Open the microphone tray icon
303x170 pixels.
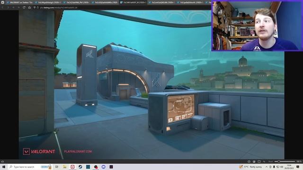(x=274, y=167)
